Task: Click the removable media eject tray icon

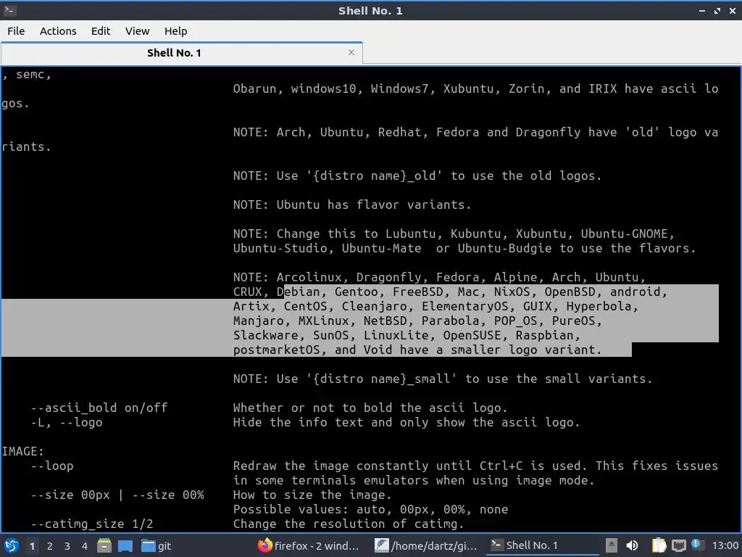Action: pyautogui.click(x=612, y=545)
